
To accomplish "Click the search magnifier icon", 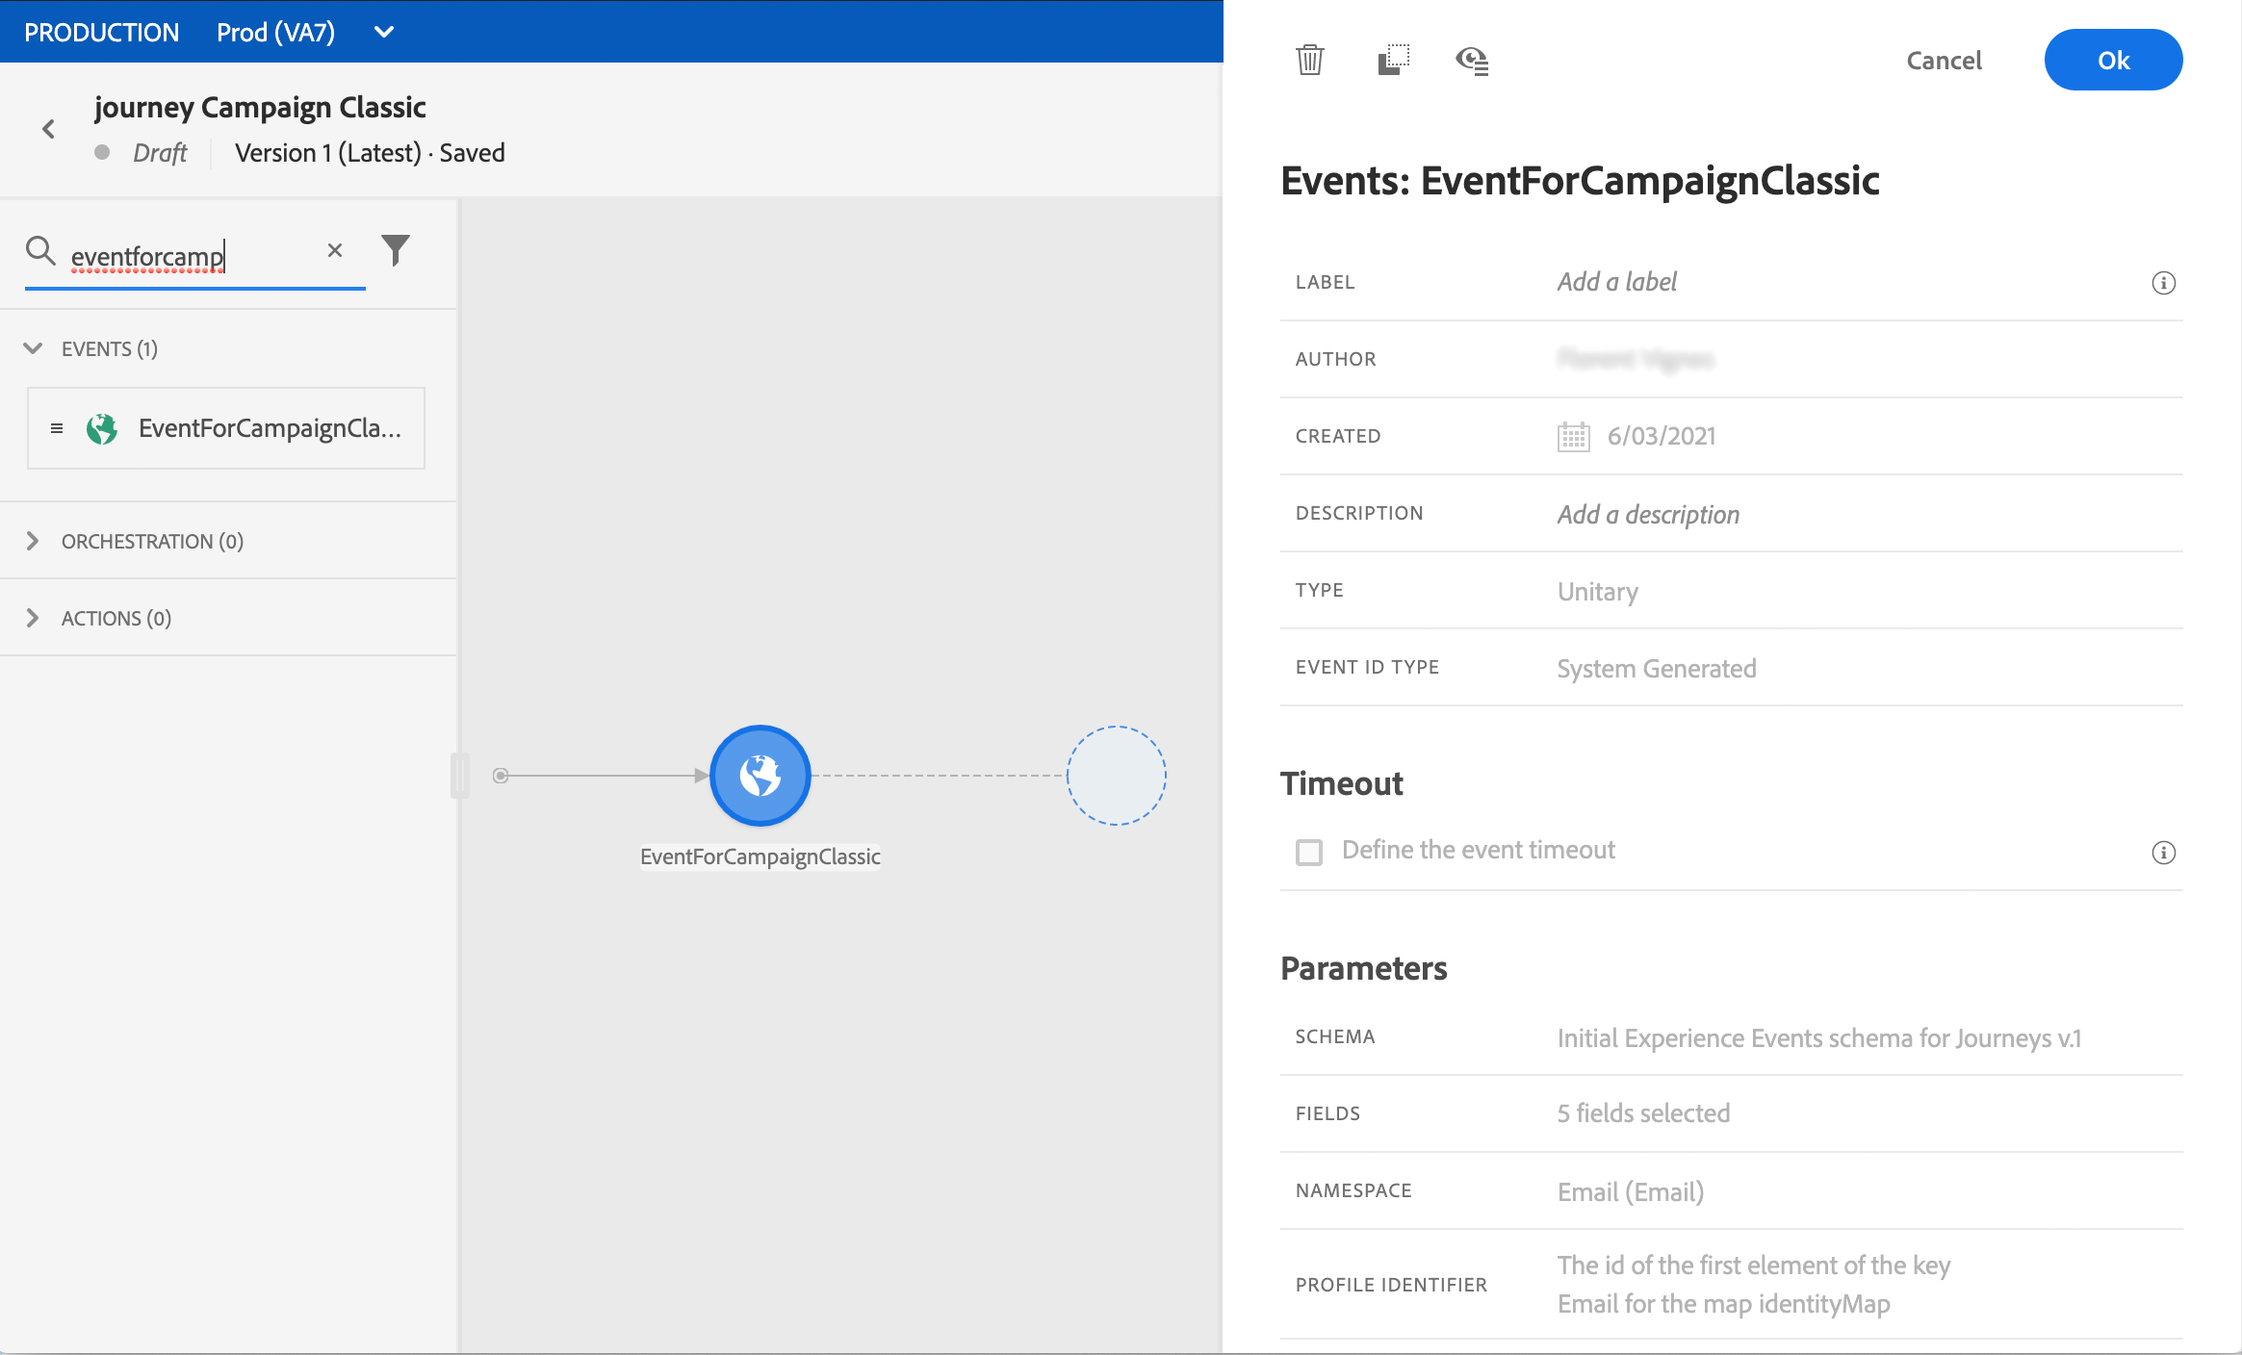I will coord(40,250).
